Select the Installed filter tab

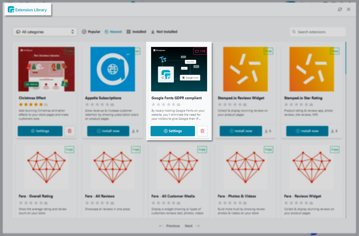click(x=136, y=32)
